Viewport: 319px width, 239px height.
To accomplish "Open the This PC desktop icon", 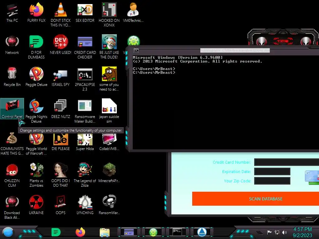I will (12, 12).
